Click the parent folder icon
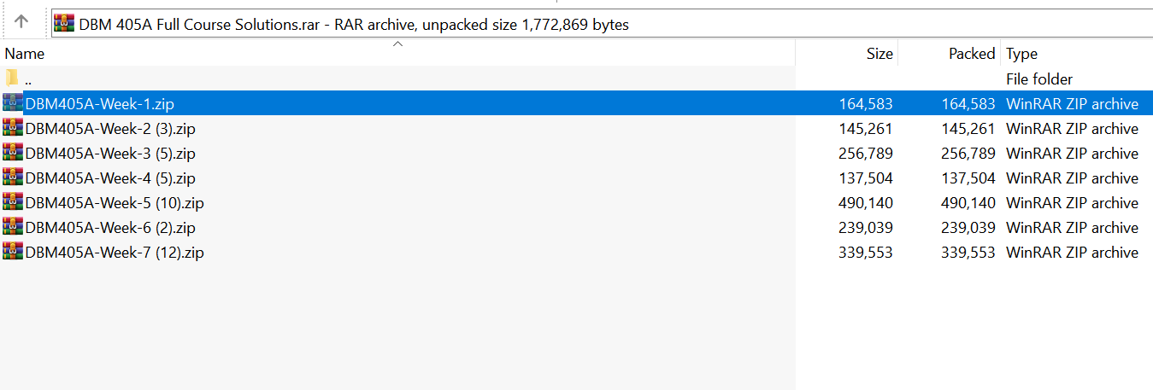 pos(12,79)
